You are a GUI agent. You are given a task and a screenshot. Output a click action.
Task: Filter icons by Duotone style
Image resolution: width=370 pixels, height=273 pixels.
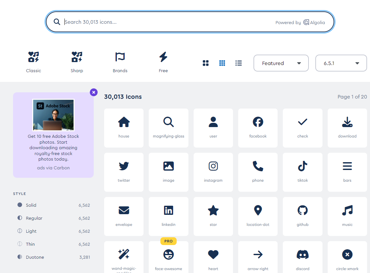pyautogui.click(x=54, y=257)
